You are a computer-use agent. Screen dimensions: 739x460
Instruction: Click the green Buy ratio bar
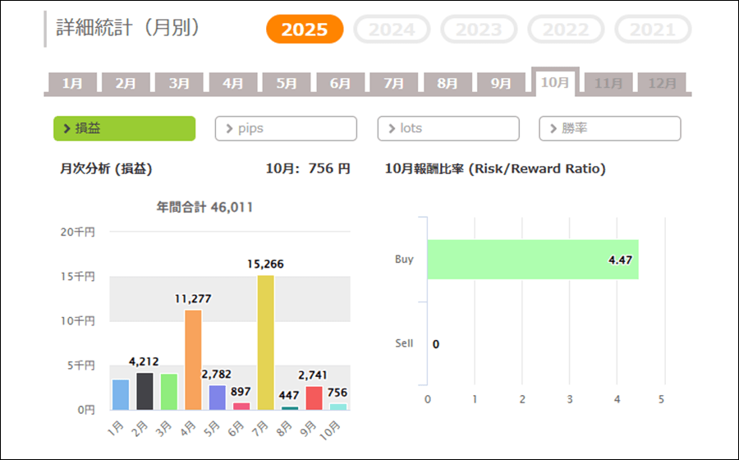click(532, 260)
